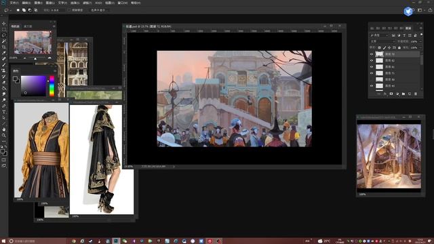This screenshot has height=244, width=434.
Task: Select the Eraser tool
Action: (4, 82)
